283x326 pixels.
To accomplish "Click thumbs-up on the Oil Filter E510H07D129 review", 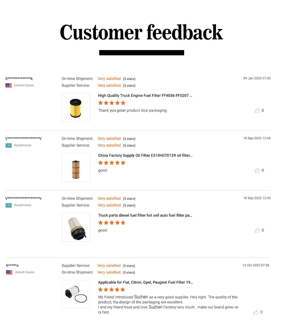I will 257,171.
